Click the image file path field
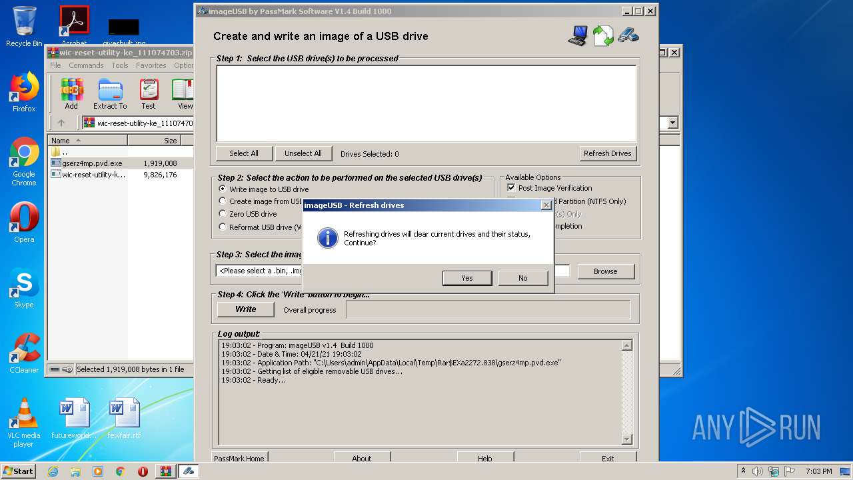 393,271
